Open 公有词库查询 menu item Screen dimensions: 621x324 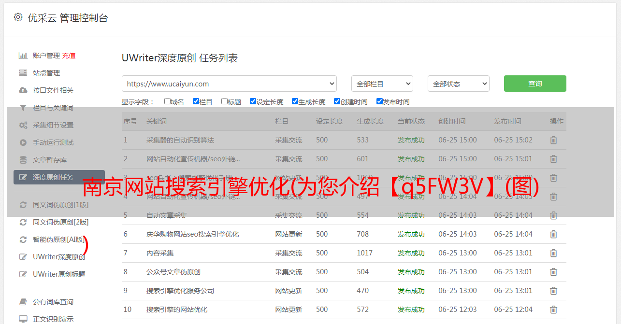(x=53, y=302)
